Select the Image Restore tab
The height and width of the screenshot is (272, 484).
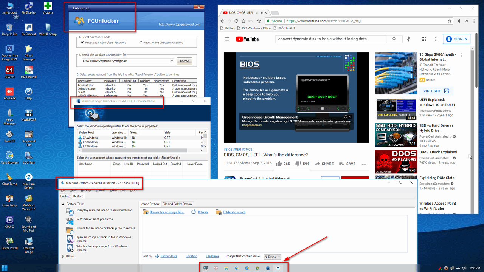pyautogui.click(x=150, y=204)
